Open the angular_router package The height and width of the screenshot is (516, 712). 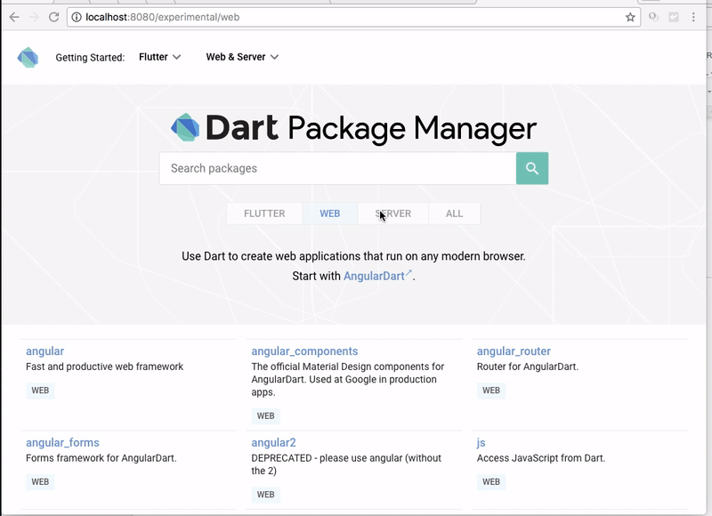514,351
